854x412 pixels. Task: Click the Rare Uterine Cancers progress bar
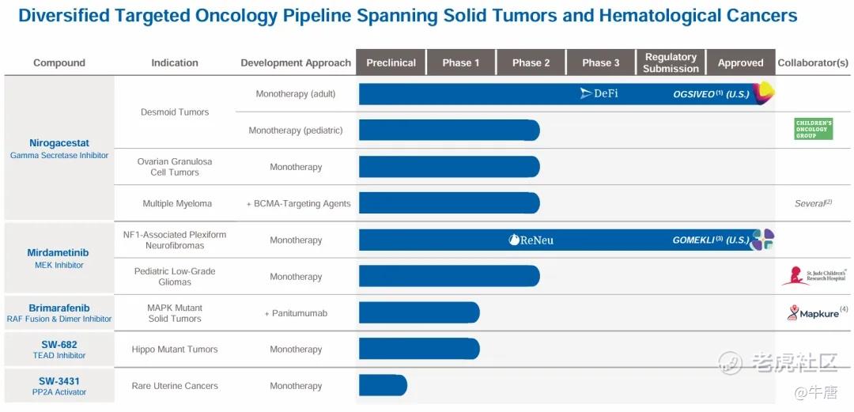(383, 385)
